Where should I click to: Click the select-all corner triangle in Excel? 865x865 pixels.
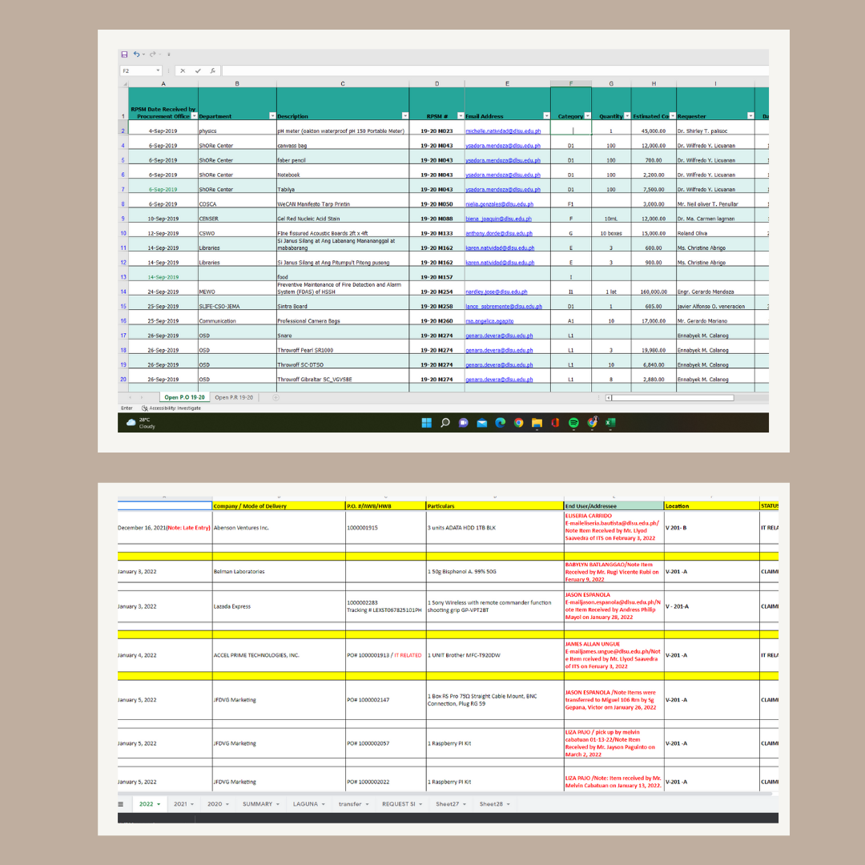tap(125, 84)
